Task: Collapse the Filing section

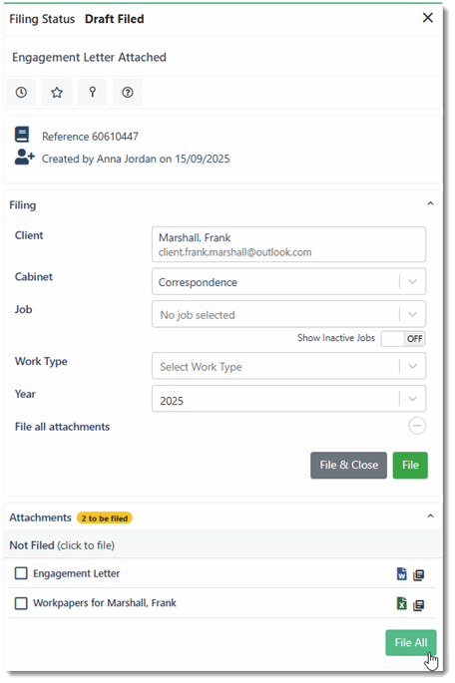Action: tap(431, 203)
